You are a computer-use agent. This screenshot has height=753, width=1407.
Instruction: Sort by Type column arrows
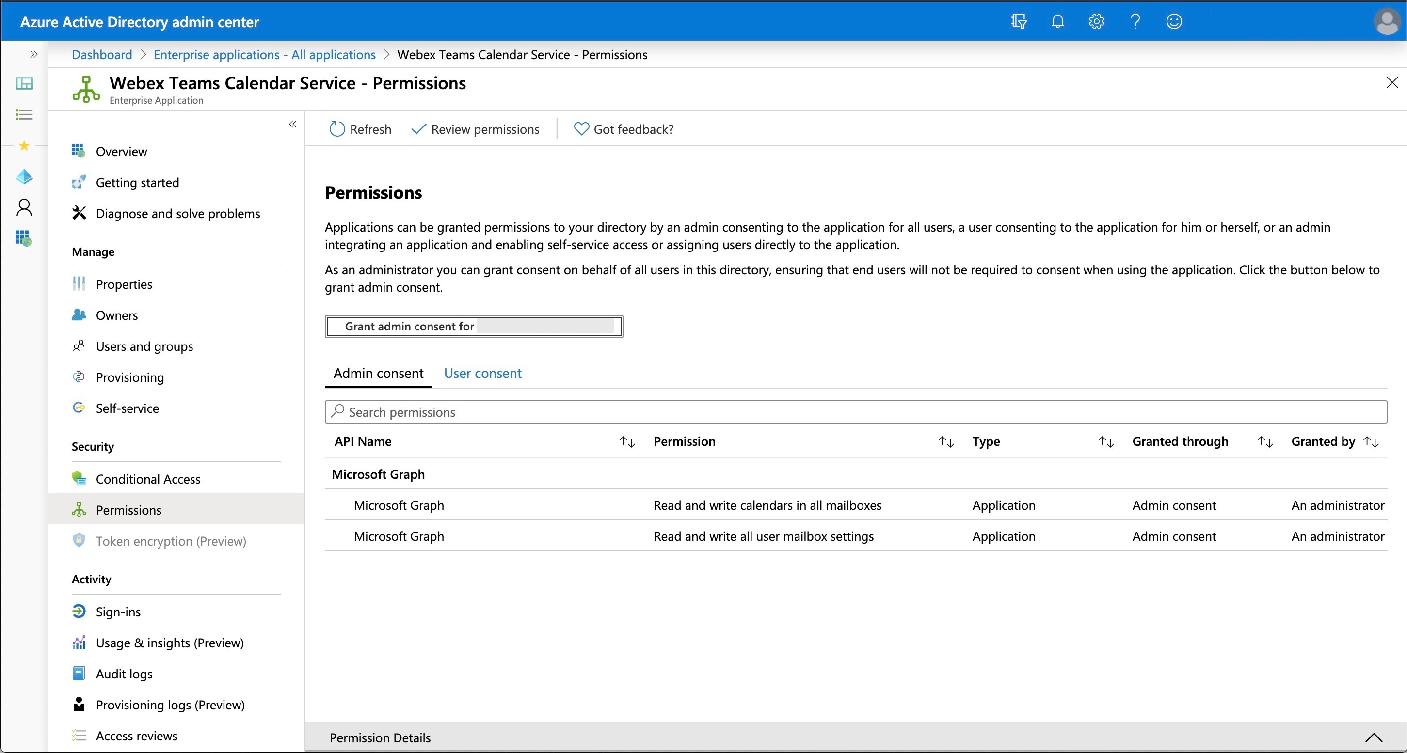coord(1106,442)
